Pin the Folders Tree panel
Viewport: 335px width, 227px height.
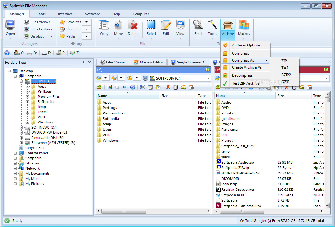pos(84,62)
